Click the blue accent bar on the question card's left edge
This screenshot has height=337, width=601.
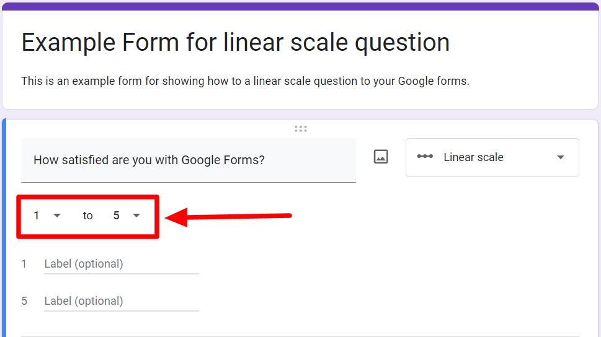[4, 229]
